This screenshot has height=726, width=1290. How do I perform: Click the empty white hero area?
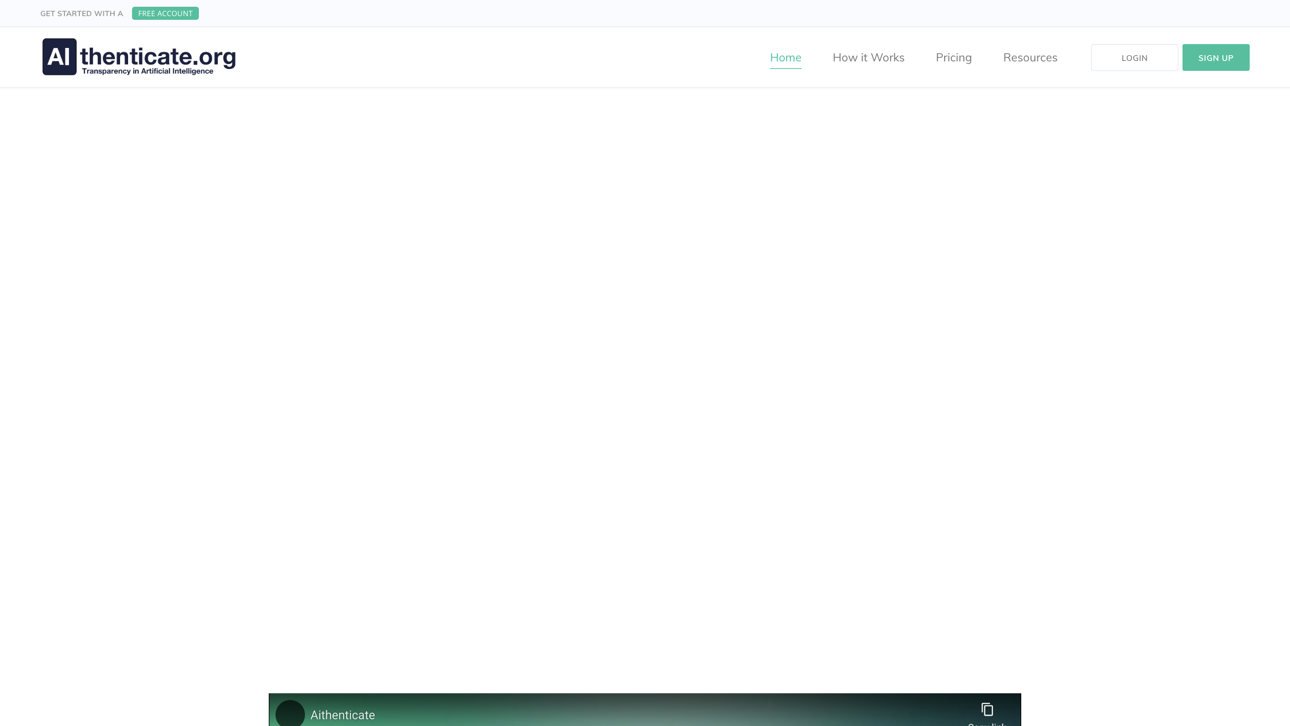point(645,381)
